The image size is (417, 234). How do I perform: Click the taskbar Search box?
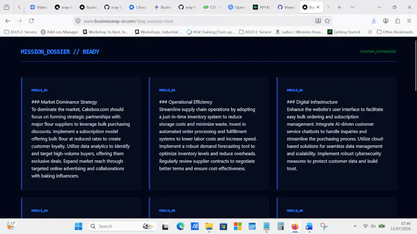pos(122,226)
